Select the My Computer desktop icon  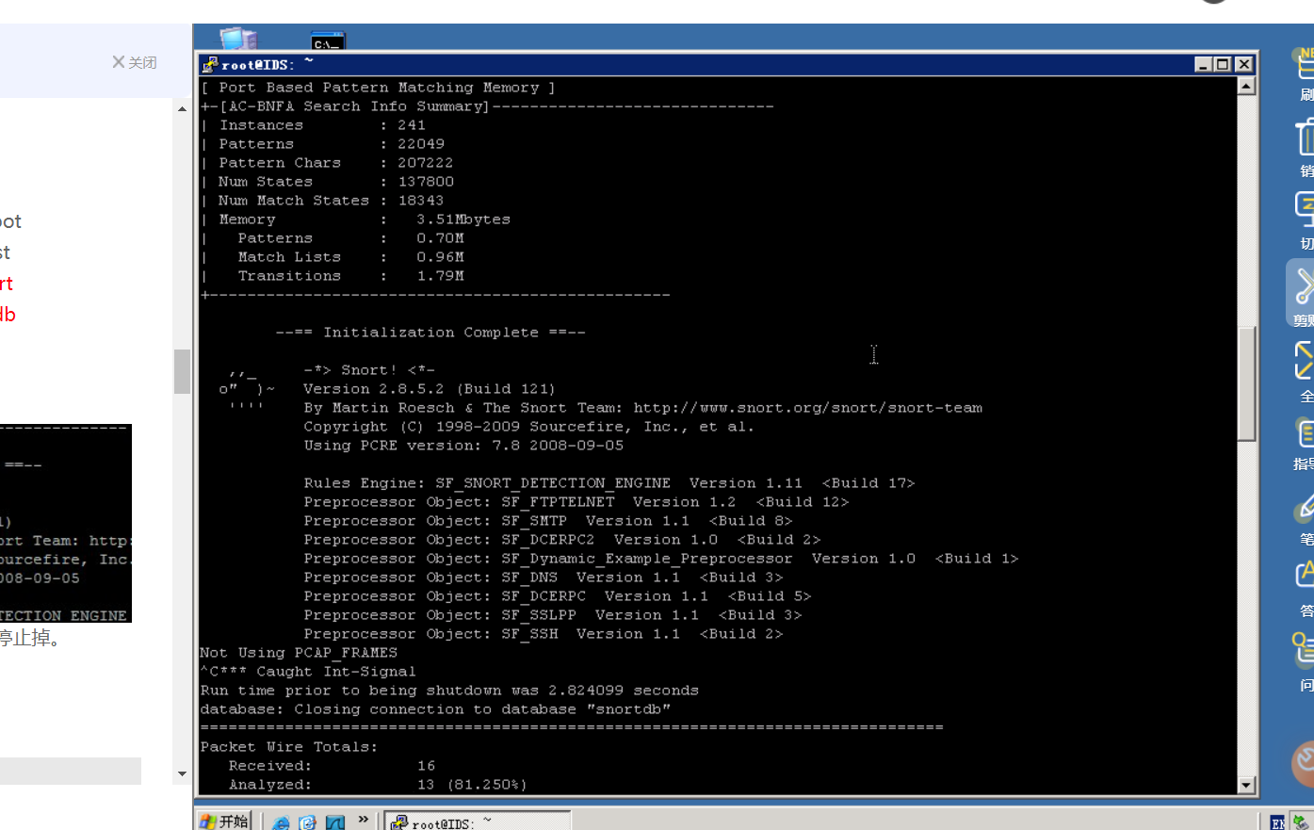238,39
